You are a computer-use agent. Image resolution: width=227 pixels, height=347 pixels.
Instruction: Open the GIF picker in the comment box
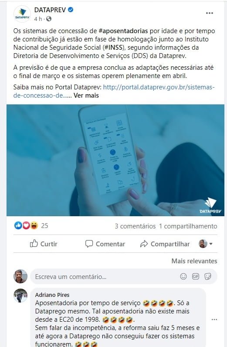point(196,276)
